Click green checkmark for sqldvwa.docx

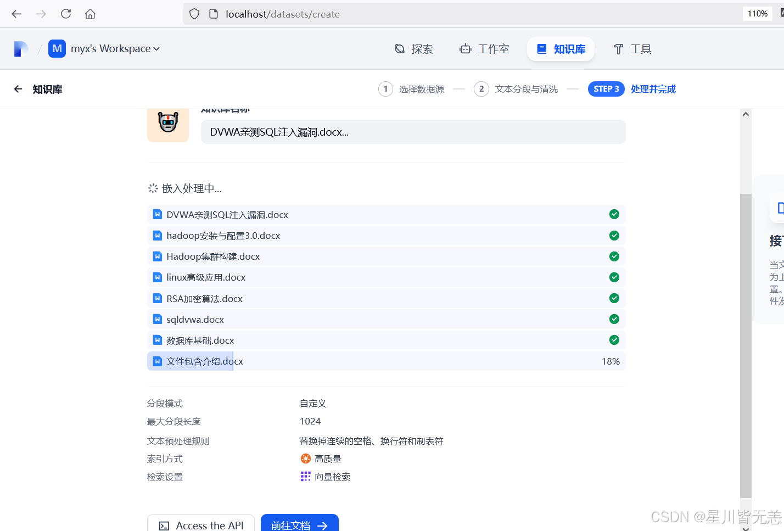coord(614,319)
